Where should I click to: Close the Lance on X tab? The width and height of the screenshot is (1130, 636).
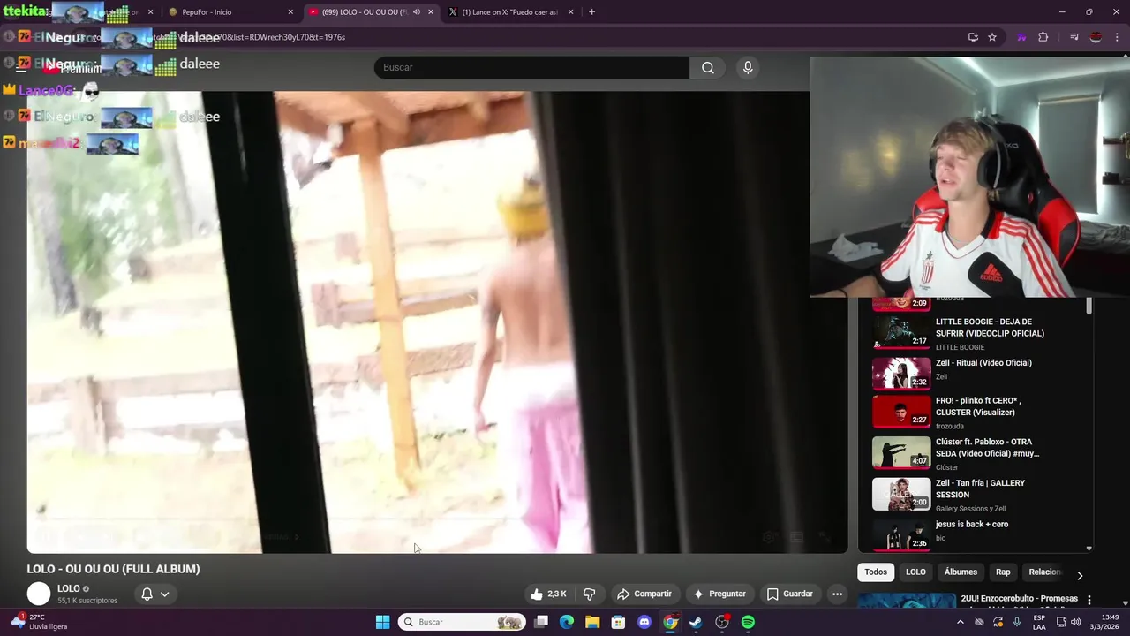pos(571,12)
